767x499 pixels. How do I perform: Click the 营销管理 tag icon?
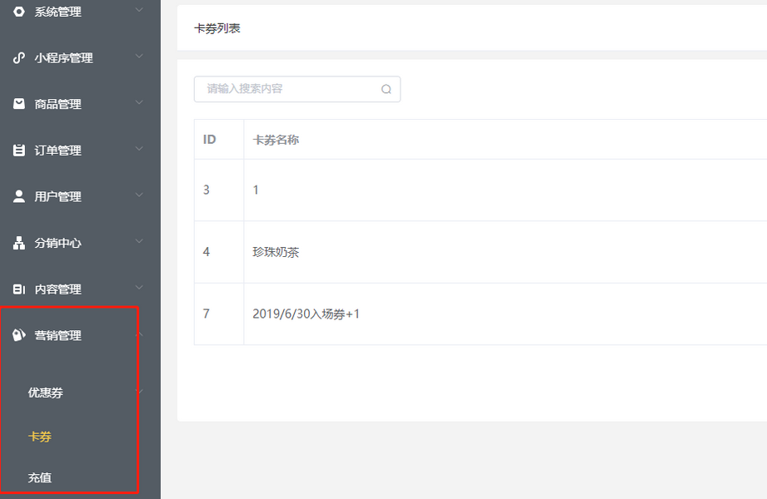coord(18,335)
